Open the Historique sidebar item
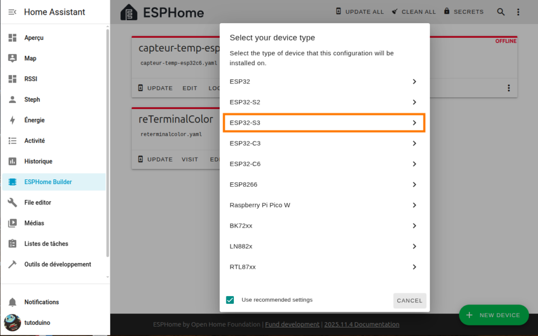Viewport: 538px width, 336px height. click(38, 161)
